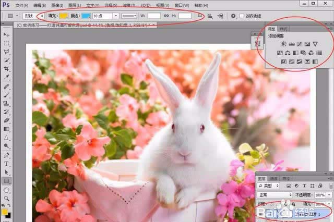The height and width of the screenshot is (222, 334).
Task: Click the shape width (W) input field
Action: click(154, 16)
